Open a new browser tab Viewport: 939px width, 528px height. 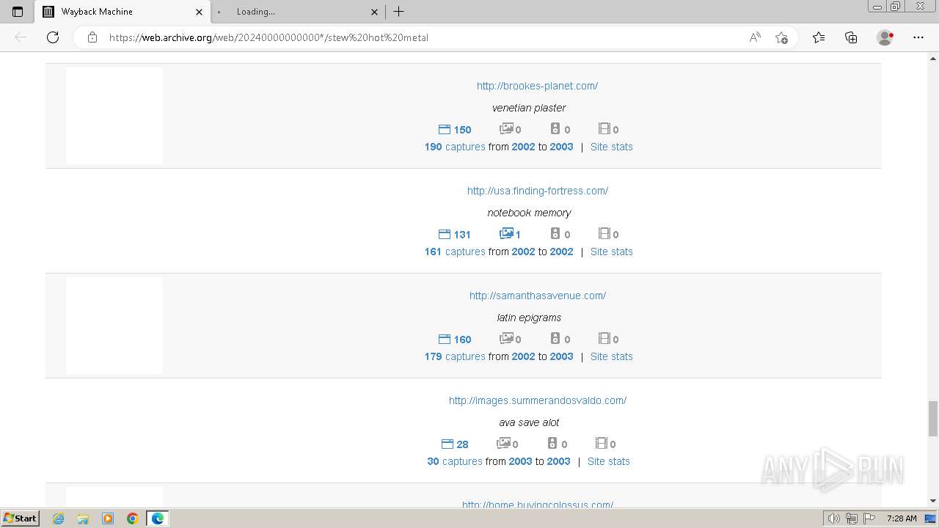pyautogui.click(x=398, y=12)
